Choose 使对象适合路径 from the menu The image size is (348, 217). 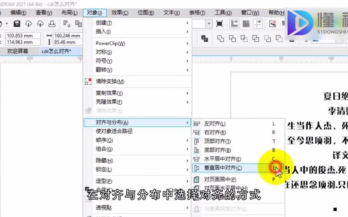pyautogui.click(x=137, y=131)
